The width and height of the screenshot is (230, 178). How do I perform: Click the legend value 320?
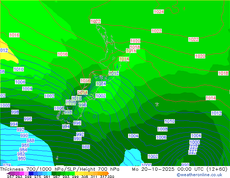[x=111, y=177]
